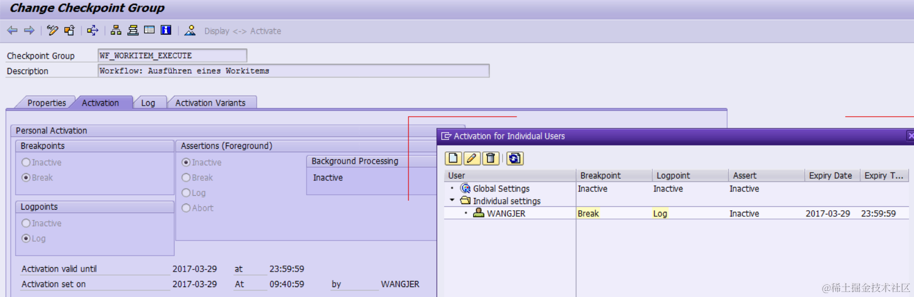Click the highlighted Break cell for WANGJER
Screen dimensions: 914x297
tap(588, 213)
